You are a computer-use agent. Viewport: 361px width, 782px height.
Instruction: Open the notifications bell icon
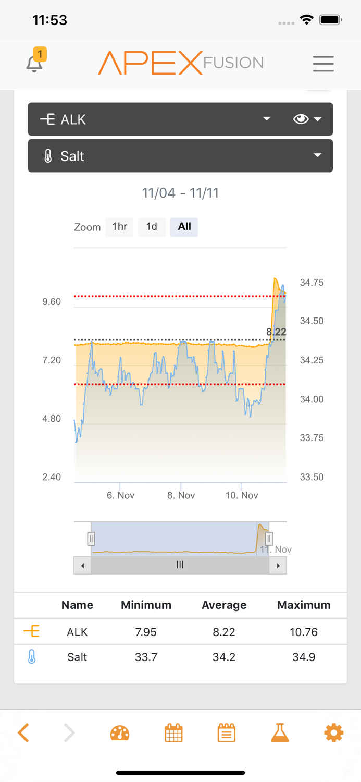(34, 63)
